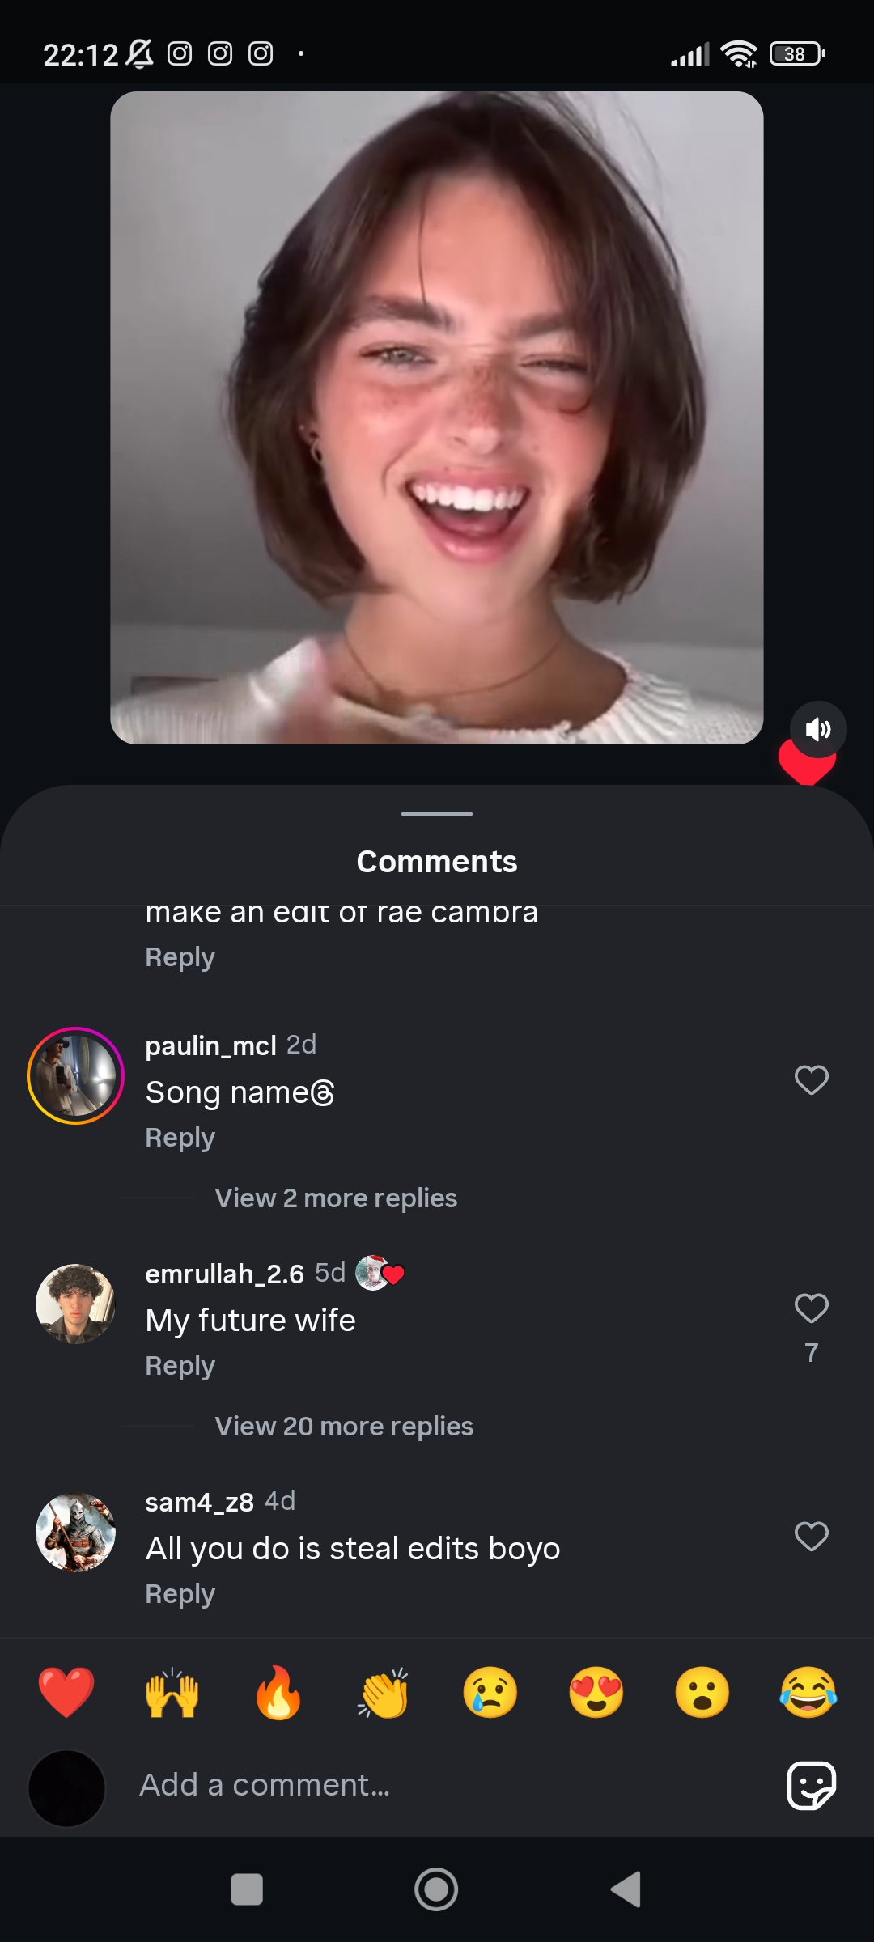Expand View 20 more replies
Image resolution: width=874 pixels, height=1942 pixels.
point(344,1427)
